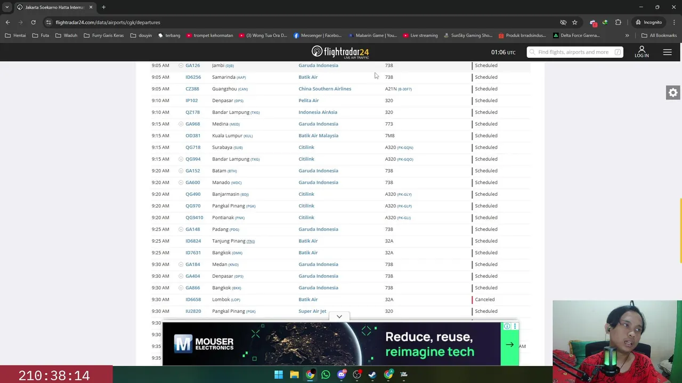Click the third-party cookies eye icon
The height and width of the screenshot is (383, 682).
coord(563,22)
